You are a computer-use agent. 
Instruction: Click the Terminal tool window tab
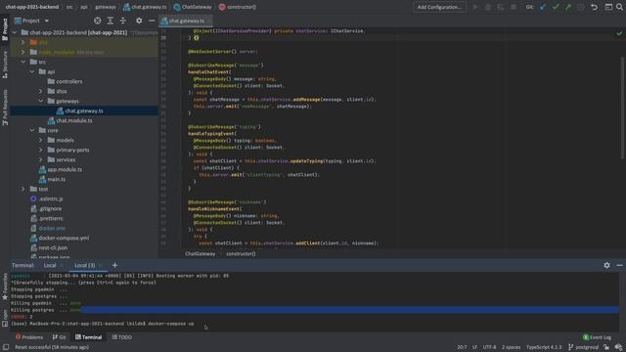click(x=89, y=337)
